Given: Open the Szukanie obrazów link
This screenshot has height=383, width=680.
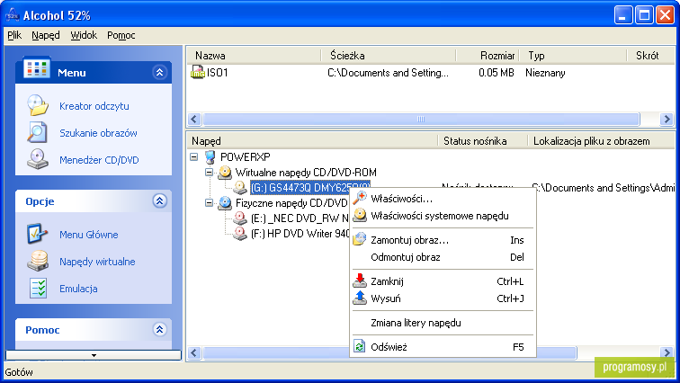Looking at the screenshot, I should click(98, 133).
